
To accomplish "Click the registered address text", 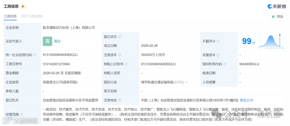I will (x=190, y=100).
